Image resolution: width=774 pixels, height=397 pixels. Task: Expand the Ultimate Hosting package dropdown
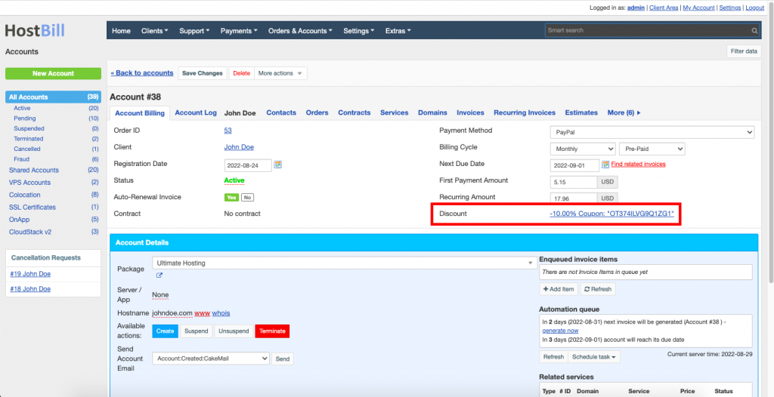click(x=344, y=263)
